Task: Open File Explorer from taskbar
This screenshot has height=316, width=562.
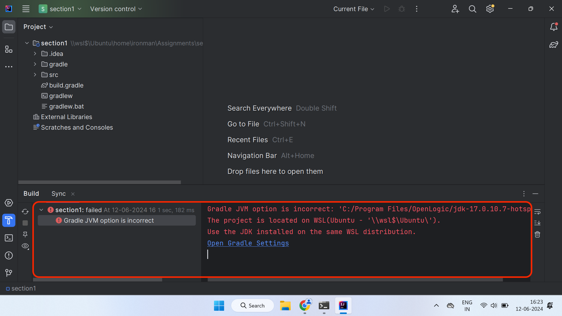Action: click(285, 306)
